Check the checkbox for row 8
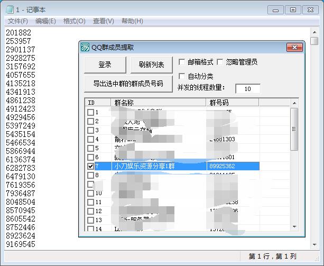This screenshot has height=266, width=324. click(90, 175)
